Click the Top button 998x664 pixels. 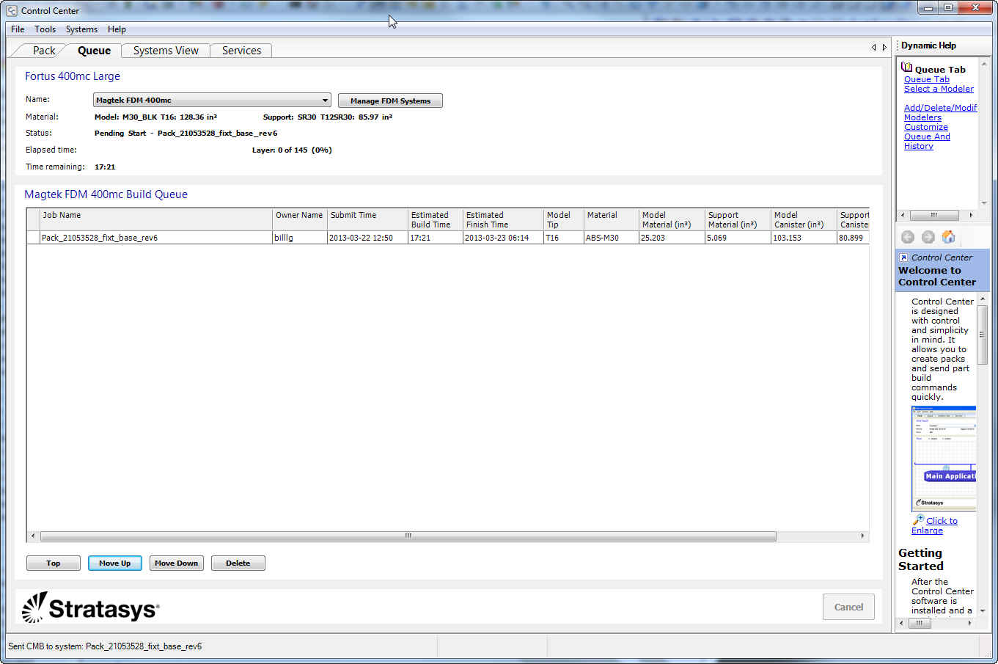pyautogui.click(x=54, y=563)
